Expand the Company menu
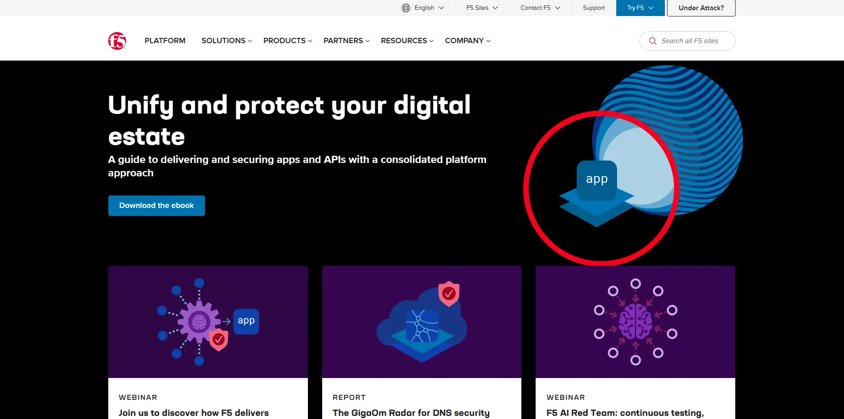This screenshot has width=844, height=419. pyautogui.click(x=467, y=41)
